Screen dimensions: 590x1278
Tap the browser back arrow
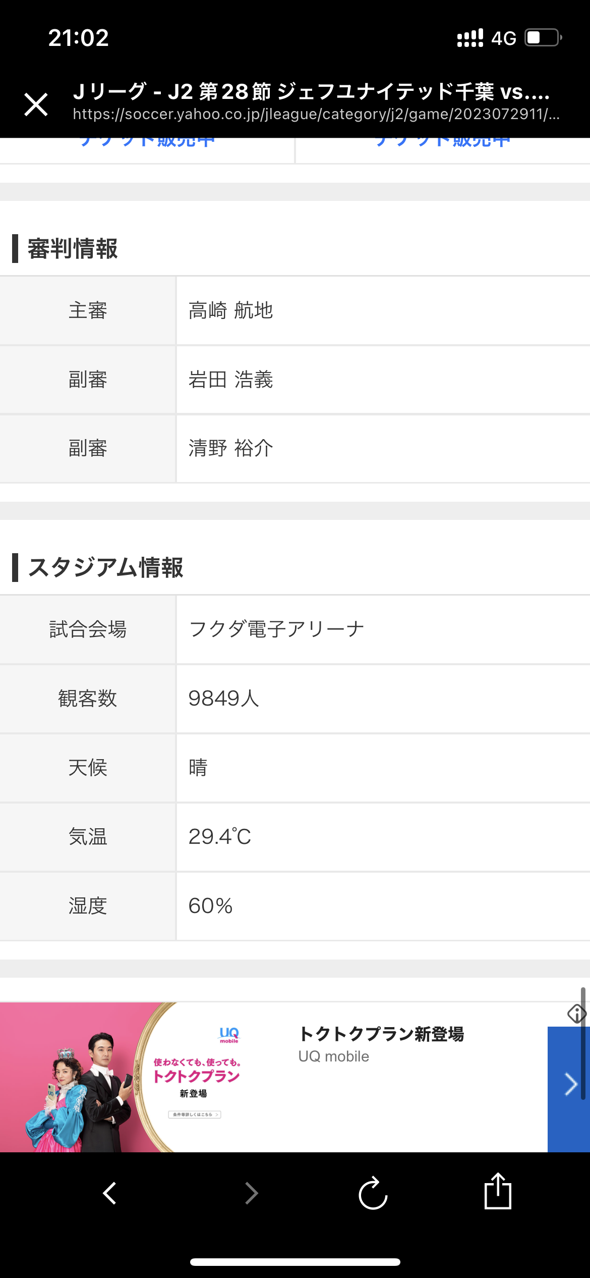click(x=109, y=1193)
